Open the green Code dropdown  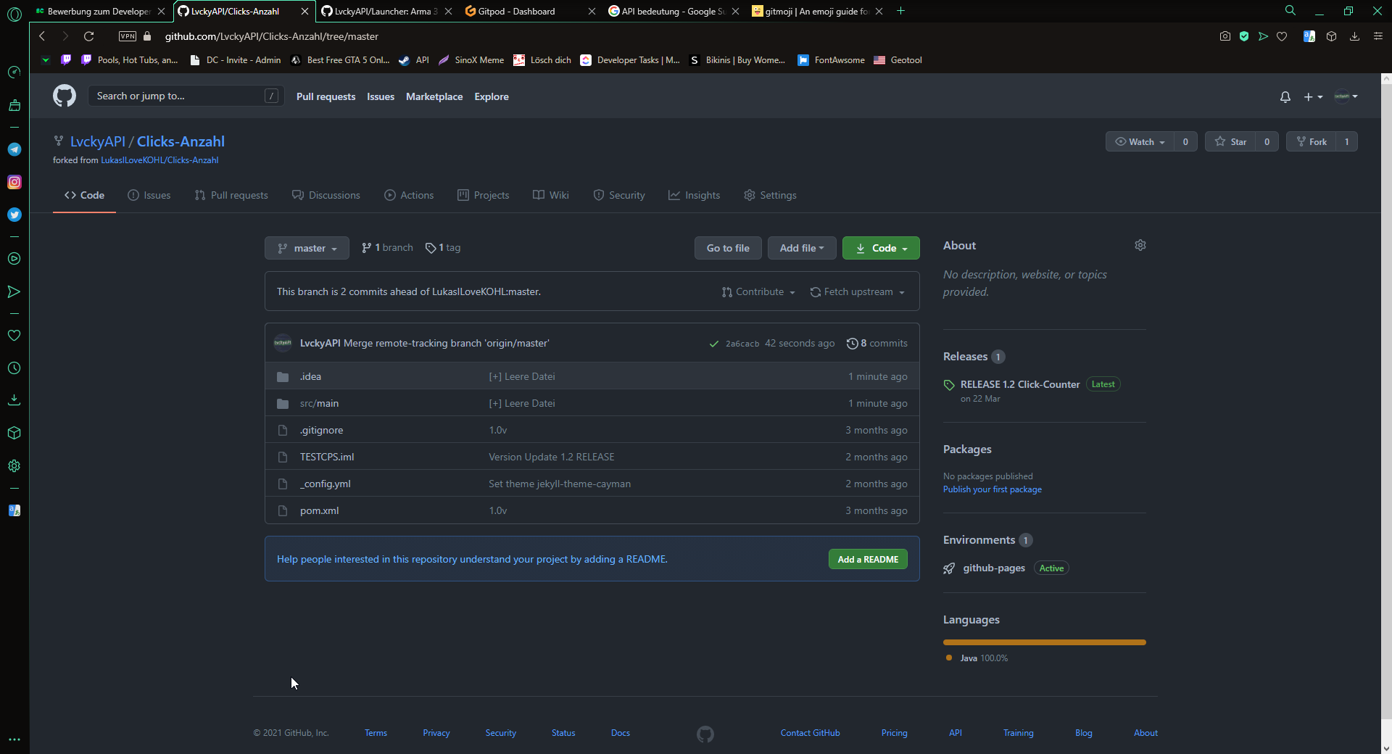point(881,248)
